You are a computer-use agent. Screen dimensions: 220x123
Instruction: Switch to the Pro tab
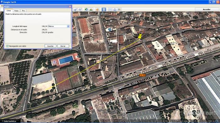tap(23, 11)
